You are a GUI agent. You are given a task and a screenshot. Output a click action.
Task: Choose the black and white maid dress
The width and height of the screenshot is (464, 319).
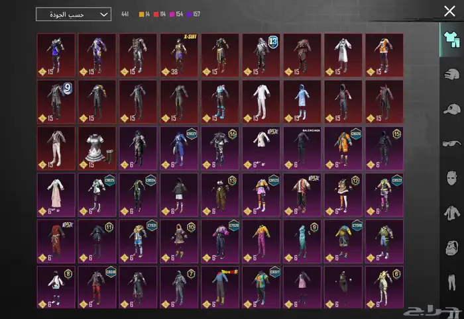(98, 148)
